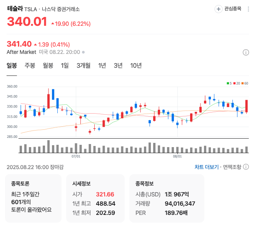The width and height of the screenshot is (254, 228).
Task: Open the three-dot more options menu
Action: [248, 9]
